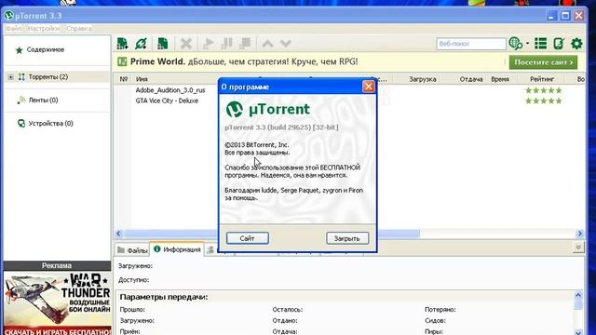Screen dimensions: 596x335
Task: Close the О программе dialog
Action: (x=369, y=87)
